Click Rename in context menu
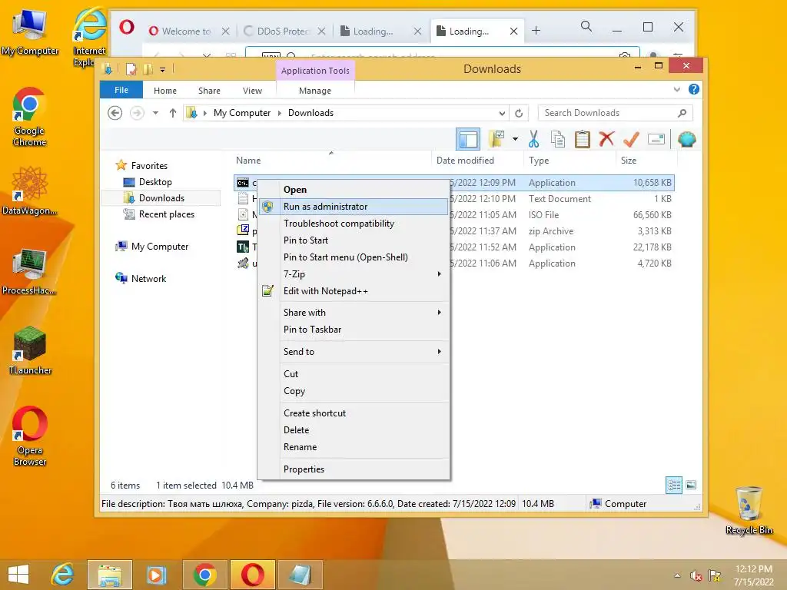The width and height of the screenshot is (787, 590). tap(354, 447)
